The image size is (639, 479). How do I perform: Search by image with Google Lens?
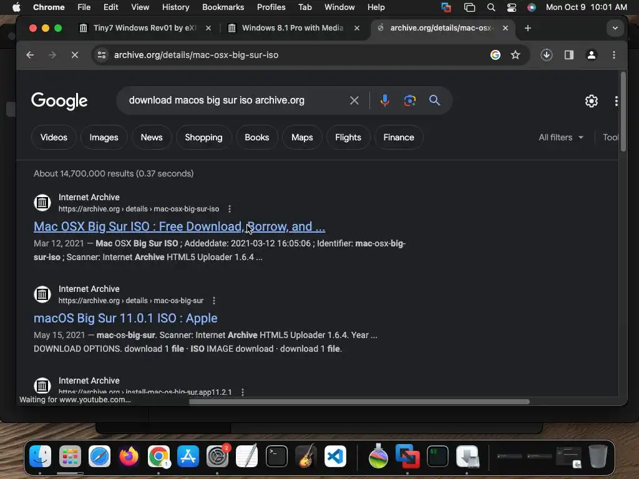[409, 100]
